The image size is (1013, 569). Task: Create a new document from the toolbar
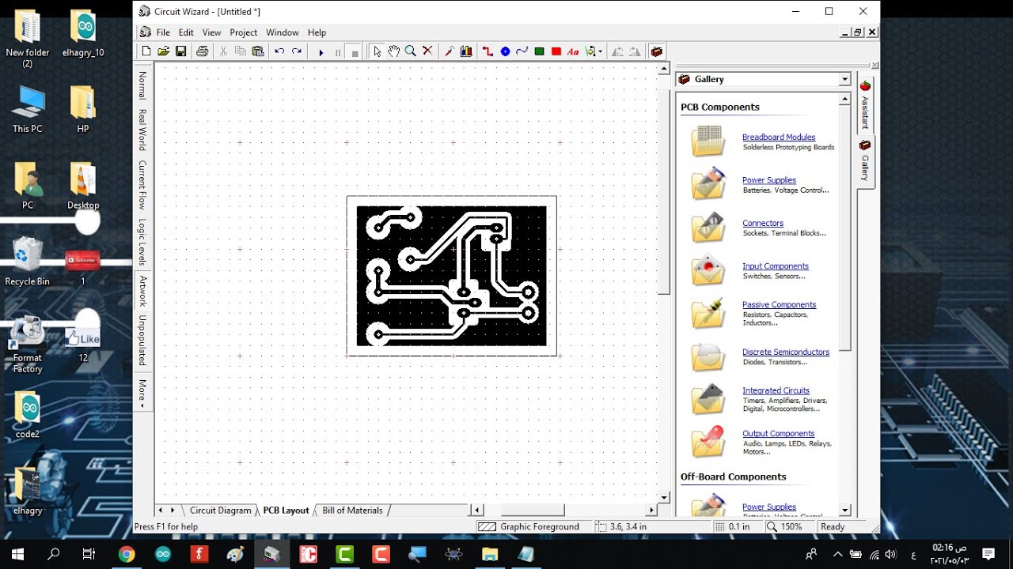pos(146,51)
